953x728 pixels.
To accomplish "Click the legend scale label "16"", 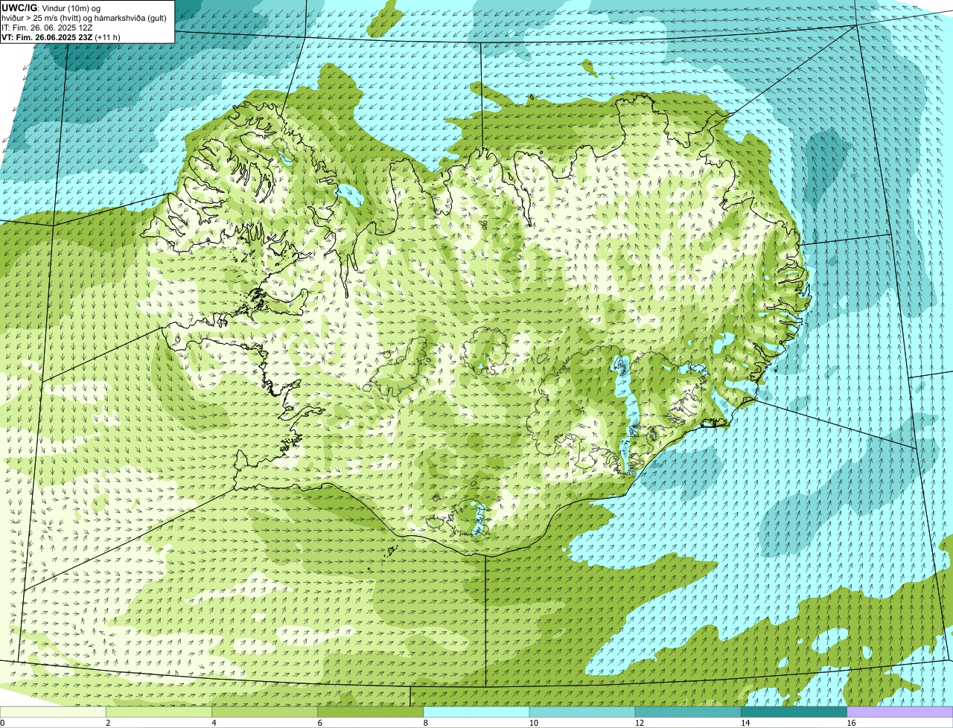I will point(851,723).
